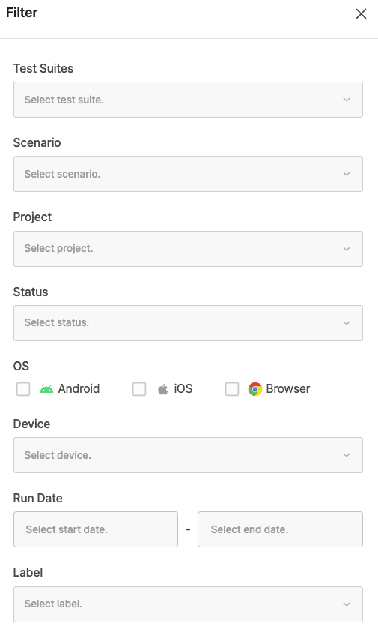This screenshot has width=378, height=635.
Task: Click the Select start date field
Action: [96, 529]
